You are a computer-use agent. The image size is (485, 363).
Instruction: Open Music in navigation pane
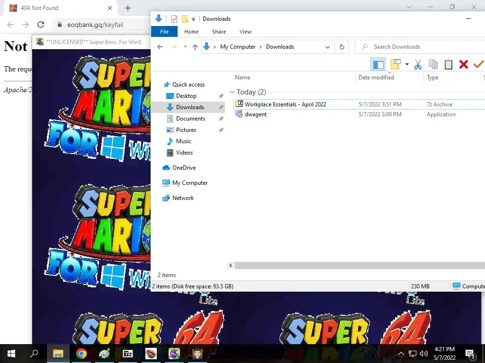[x=183, y=141]
